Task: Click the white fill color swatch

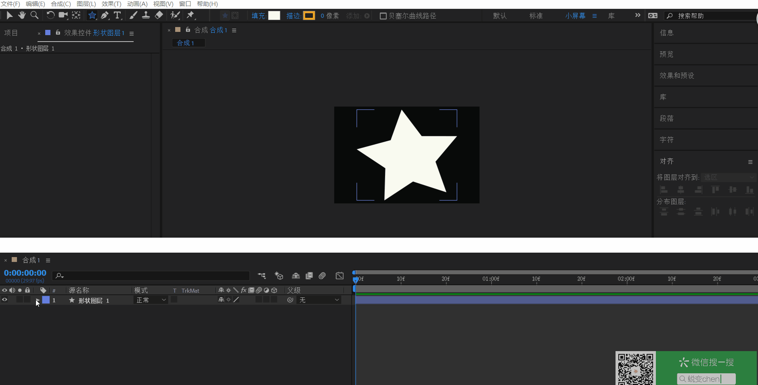Action: point(274,16)
